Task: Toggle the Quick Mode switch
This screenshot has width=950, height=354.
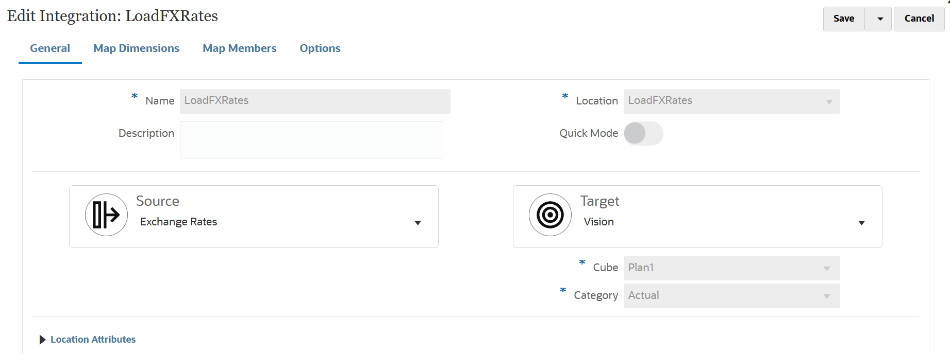Action: click(643, 133)
